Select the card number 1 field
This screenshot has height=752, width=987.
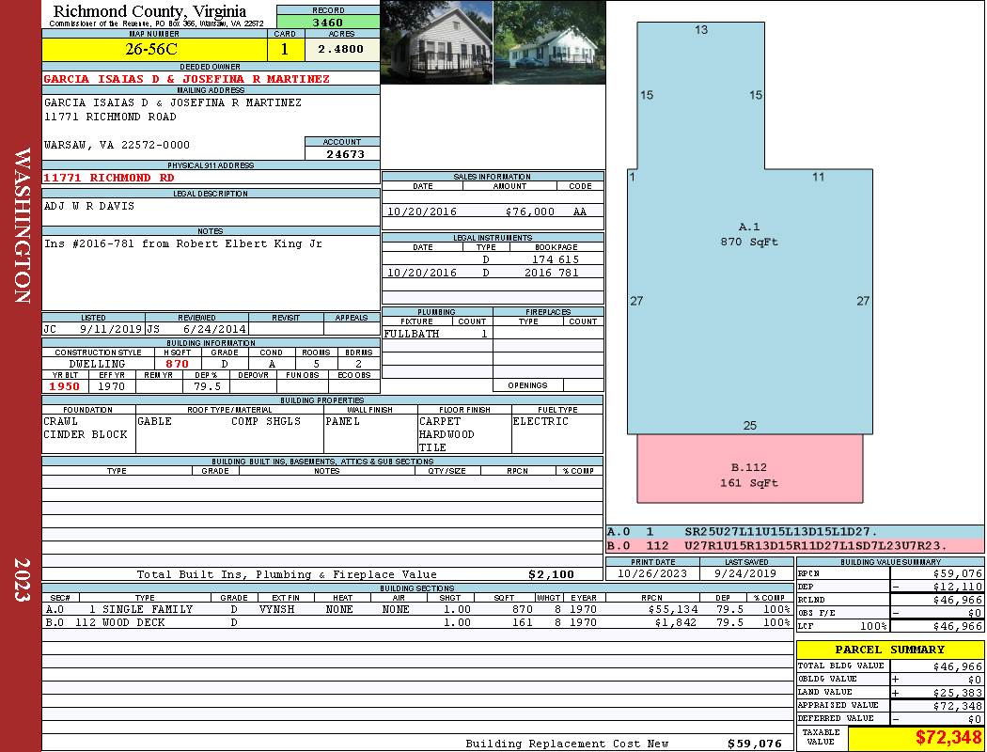click(285, 49)
